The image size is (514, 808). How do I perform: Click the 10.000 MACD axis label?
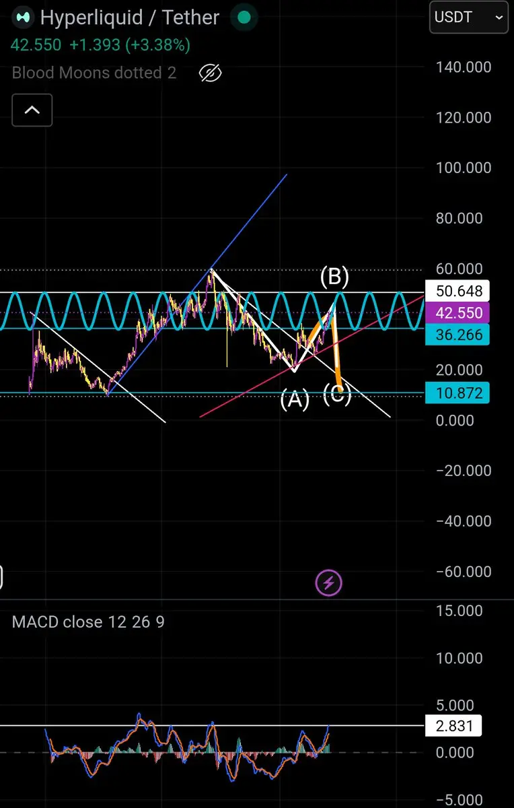pyautogui.click(x=460, y=659)
